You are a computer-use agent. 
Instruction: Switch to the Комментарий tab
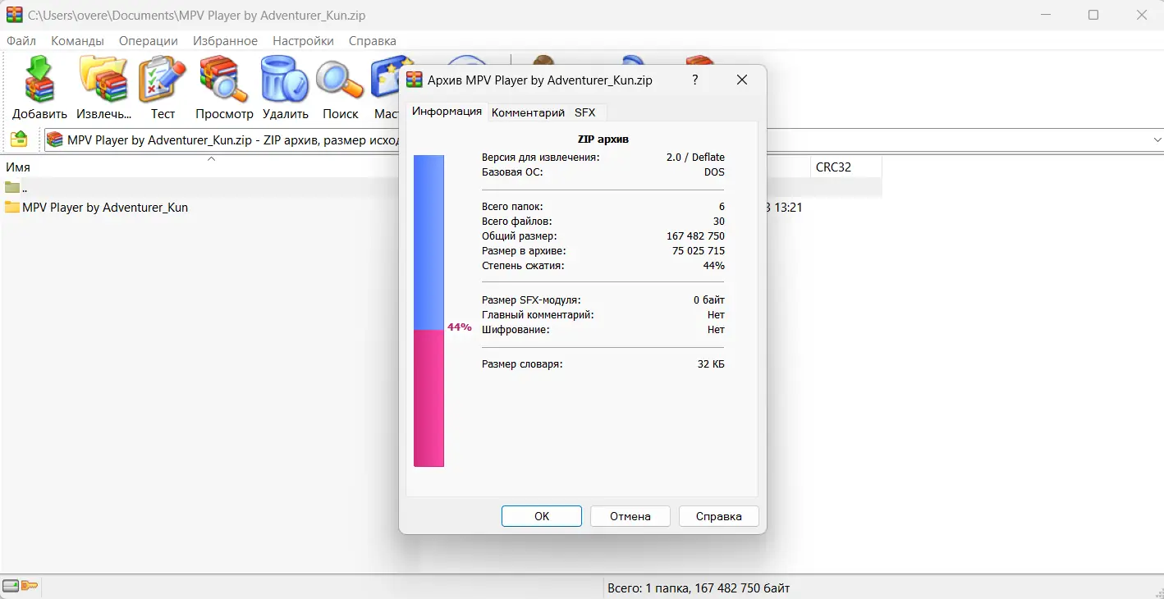coord(528,112)
